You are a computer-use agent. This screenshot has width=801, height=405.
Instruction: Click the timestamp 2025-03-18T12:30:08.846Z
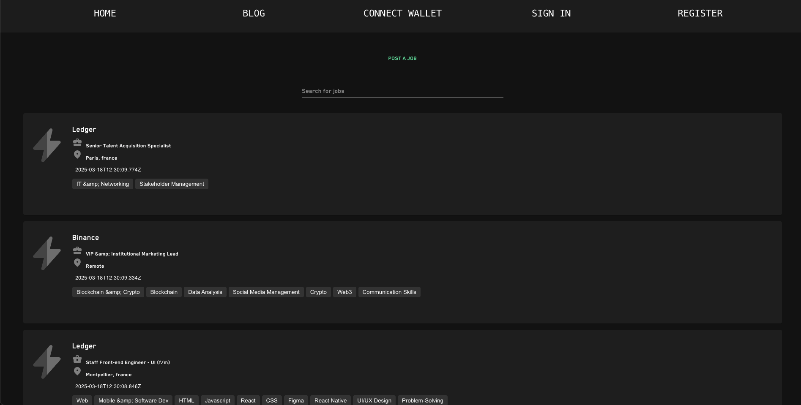[108, 386]
